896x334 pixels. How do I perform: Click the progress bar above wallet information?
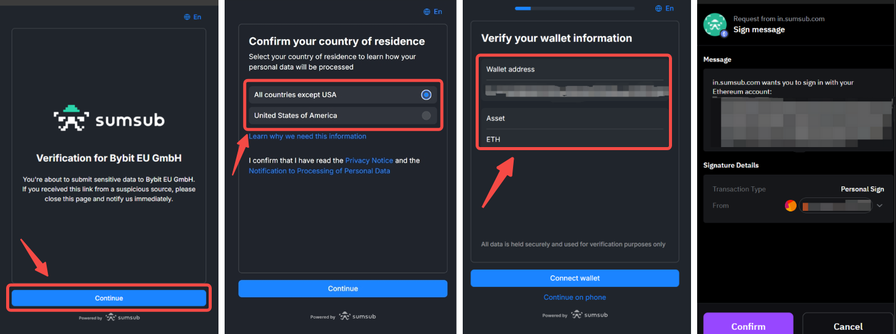point(574,9)
